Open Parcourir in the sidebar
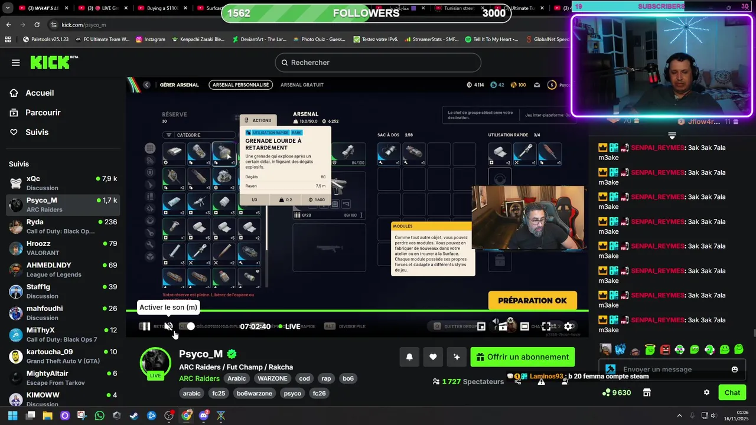Viewport: 756px width, 425px height. [43, 112]
